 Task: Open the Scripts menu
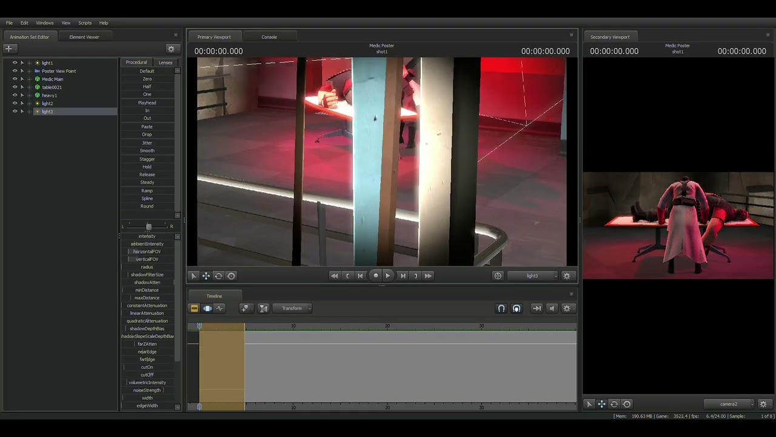pyautogui.click(x=85, y=23)
